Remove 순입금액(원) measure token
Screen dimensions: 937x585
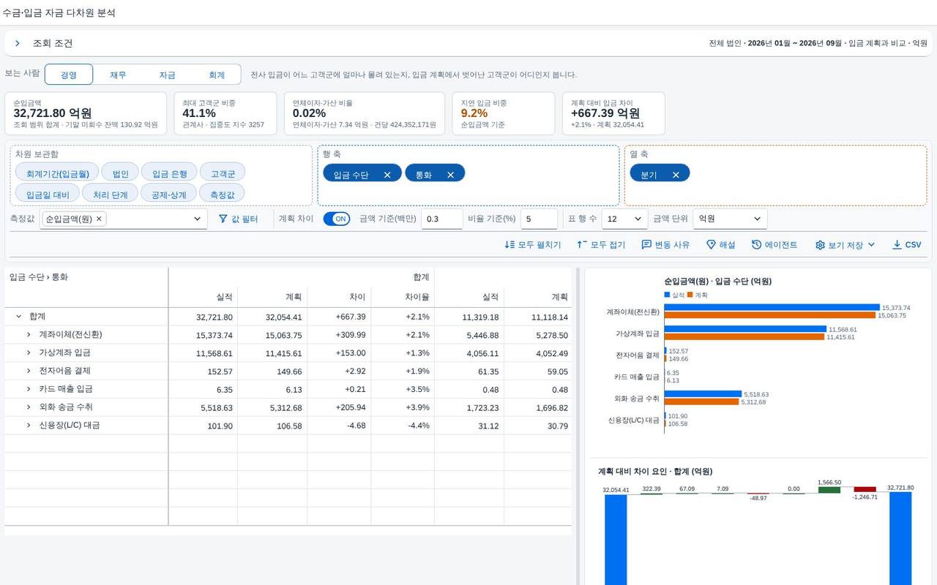(x=99, y=219)
